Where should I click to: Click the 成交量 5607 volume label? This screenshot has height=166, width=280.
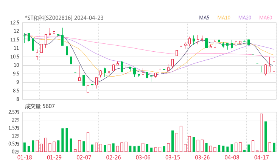tap(40, 106)
